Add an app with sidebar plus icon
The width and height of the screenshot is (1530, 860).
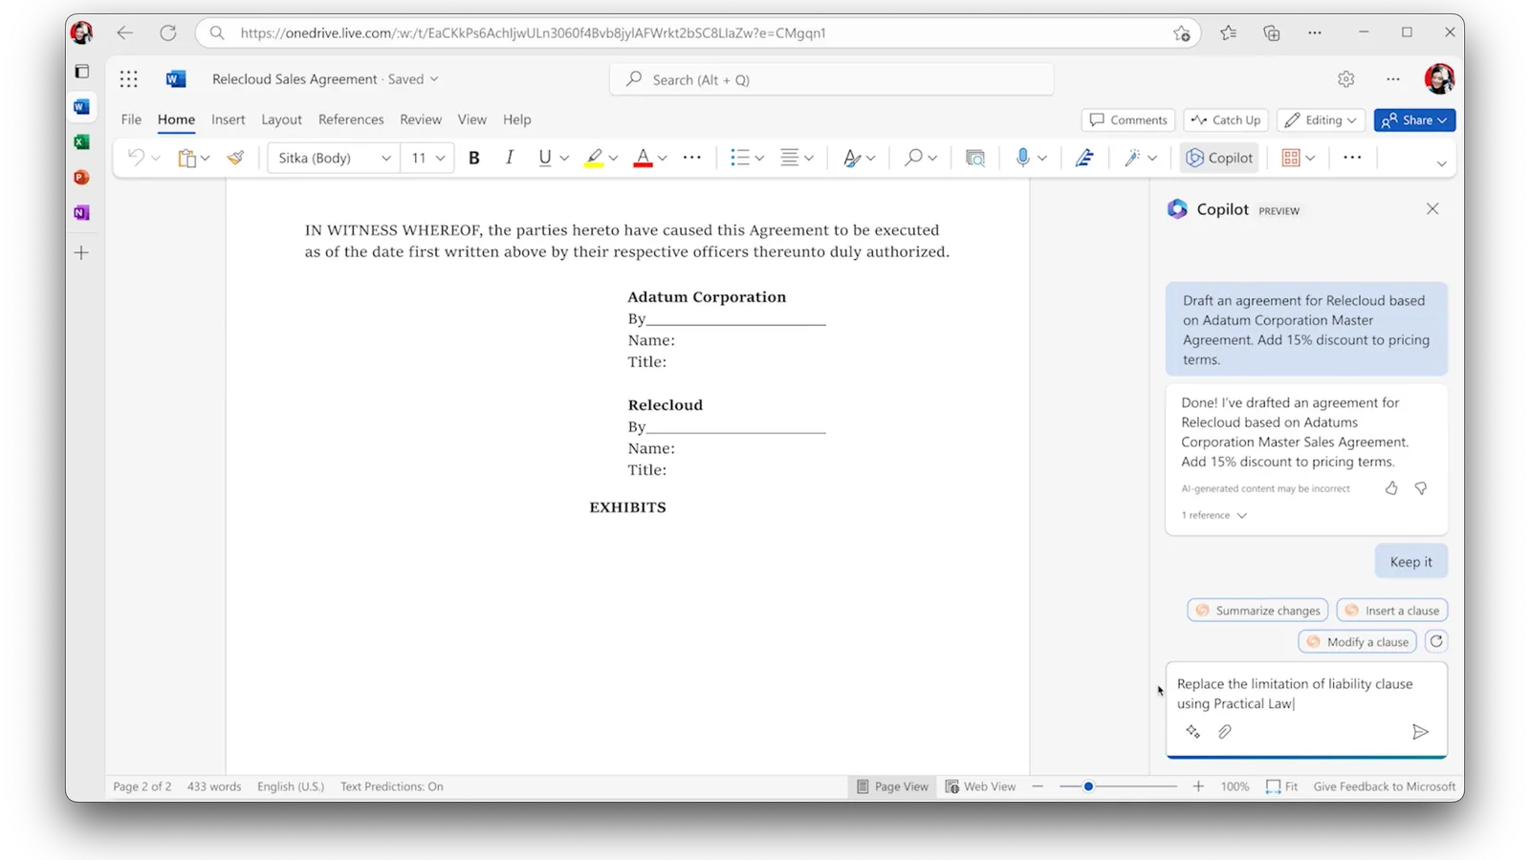(x=81, y=253)
